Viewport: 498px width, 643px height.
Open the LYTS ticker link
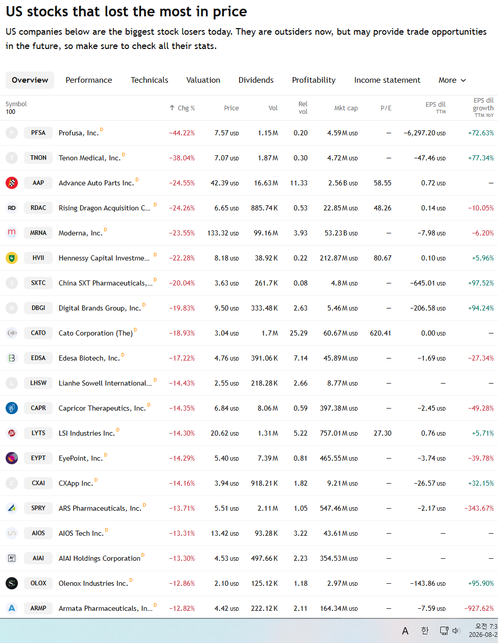38,433
